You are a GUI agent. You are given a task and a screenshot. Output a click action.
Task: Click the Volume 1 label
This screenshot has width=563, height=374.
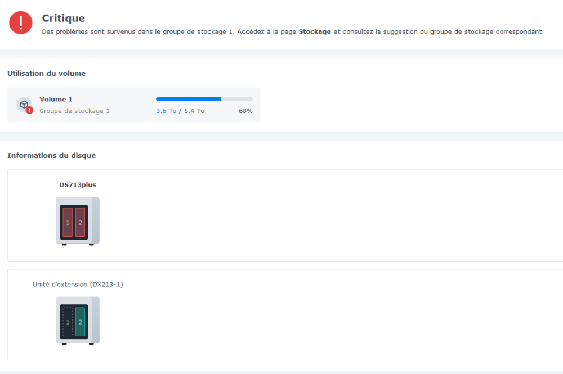pos(56,100)
